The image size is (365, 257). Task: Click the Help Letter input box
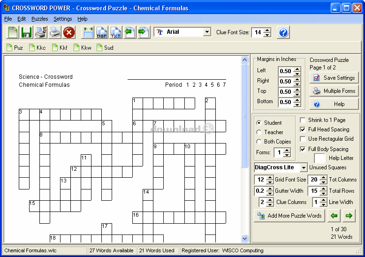coord(319,159)
